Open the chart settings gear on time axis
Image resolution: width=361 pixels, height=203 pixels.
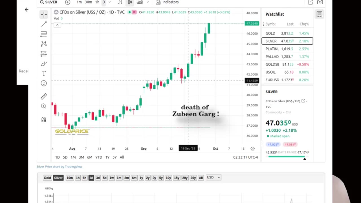coord(252,149)
